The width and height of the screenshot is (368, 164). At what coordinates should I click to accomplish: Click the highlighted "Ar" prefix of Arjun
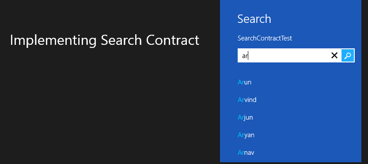[x=241, y=117]
